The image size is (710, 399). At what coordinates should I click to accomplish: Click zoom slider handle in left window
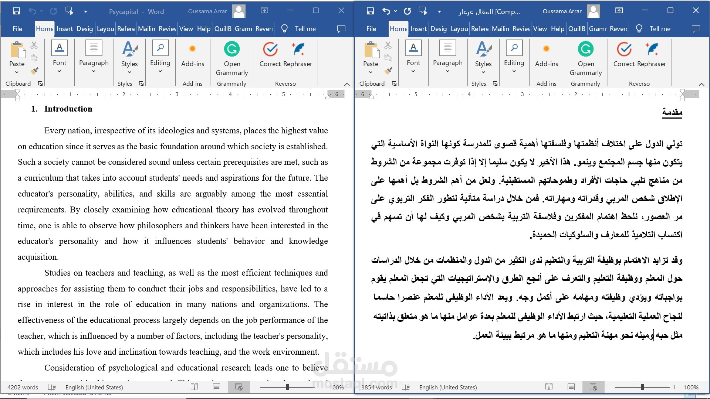(288, 387)
